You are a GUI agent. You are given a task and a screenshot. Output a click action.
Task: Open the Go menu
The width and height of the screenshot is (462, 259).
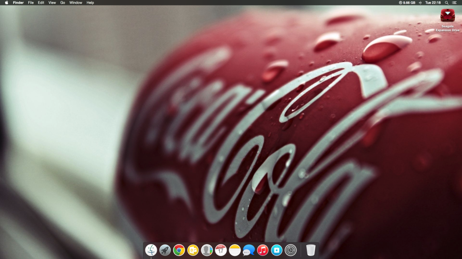62,3
